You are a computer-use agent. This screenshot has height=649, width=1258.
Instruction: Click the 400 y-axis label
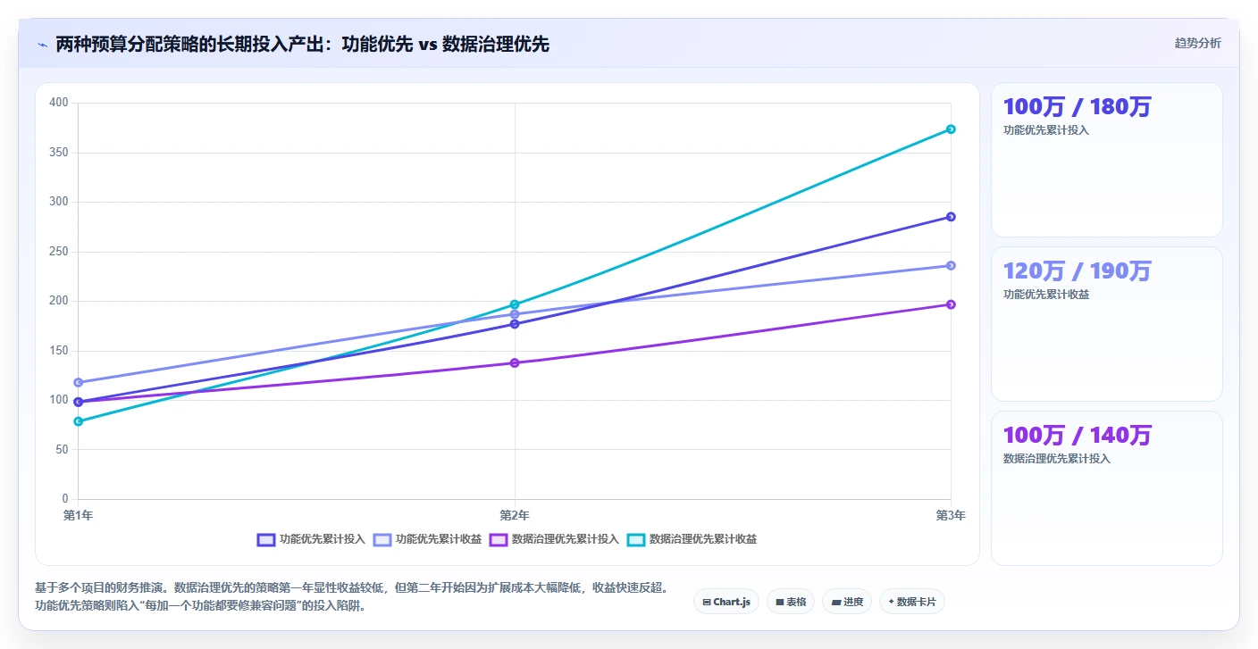(59, 103)
